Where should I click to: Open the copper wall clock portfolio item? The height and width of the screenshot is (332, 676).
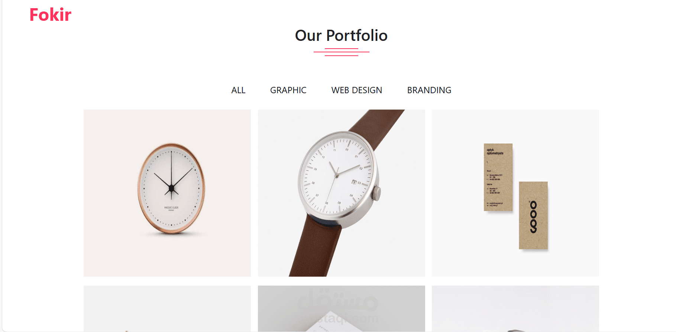[167, 193]
